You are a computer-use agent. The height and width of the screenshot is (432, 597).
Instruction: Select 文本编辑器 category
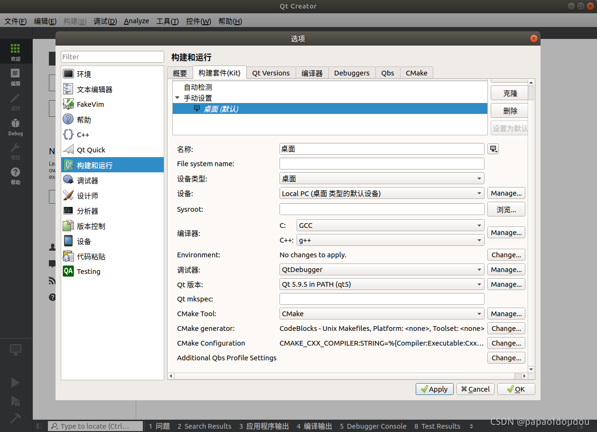pos(112,89)
